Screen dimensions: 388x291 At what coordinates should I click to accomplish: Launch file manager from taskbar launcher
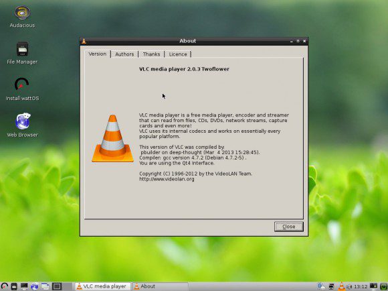(14, 286)
